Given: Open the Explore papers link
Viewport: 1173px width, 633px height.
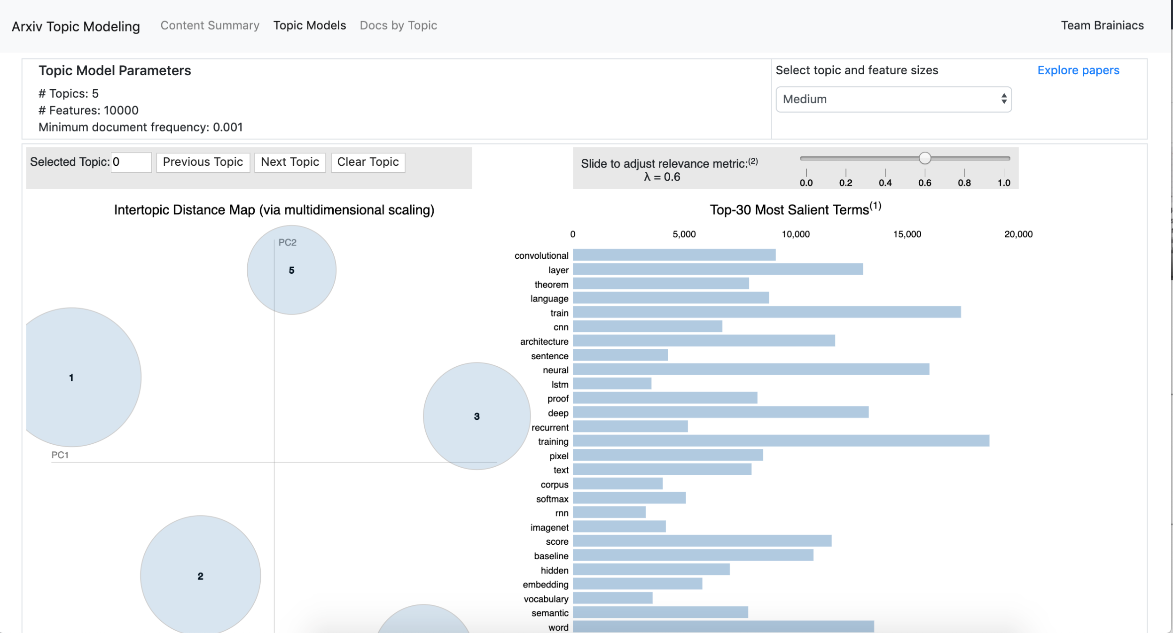Looking at the screenshot, I should [1078, 70].
